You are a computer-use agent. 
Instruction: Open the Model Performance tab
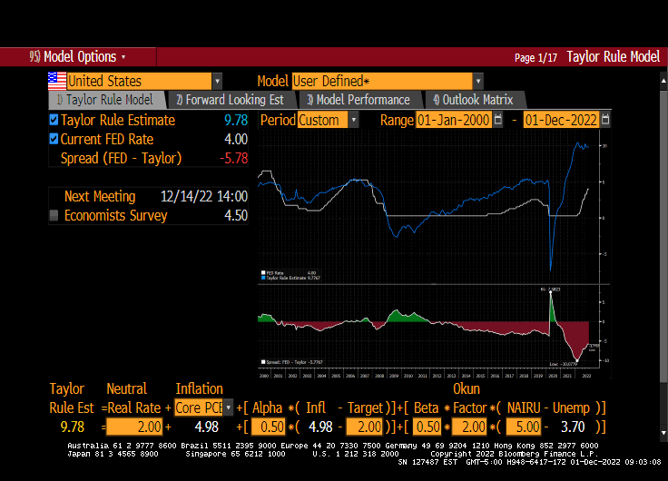(358, 100)
